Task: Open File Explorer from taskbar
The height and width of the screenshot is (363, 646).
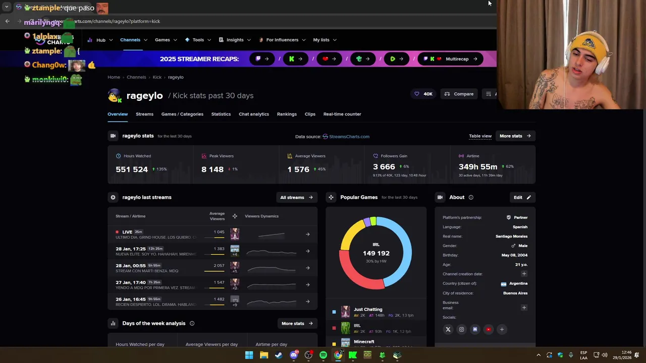Action: pos(264,355)
